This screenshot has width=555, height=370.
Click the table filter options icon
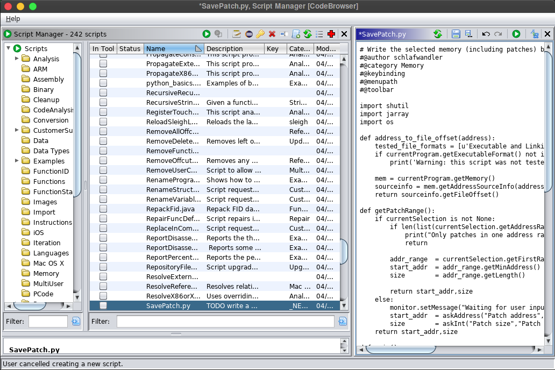point(343,321)
